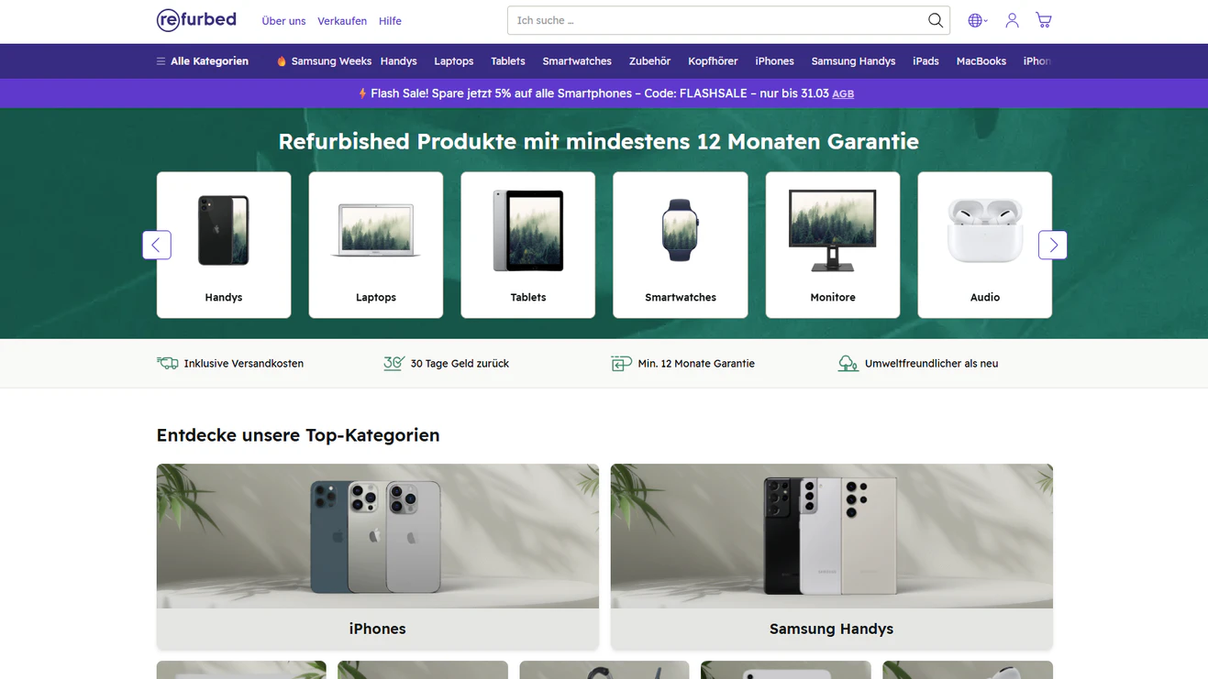Click the search magnifier icon
This screenshot has height=679, width=1208.
pos(935,20)
